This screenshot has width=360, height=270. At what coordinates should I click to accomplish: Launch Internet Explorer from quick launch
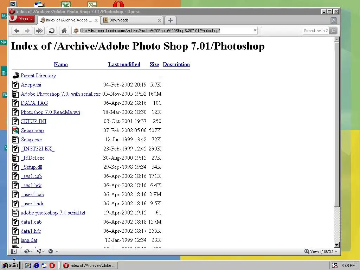(x=36, y=265)
